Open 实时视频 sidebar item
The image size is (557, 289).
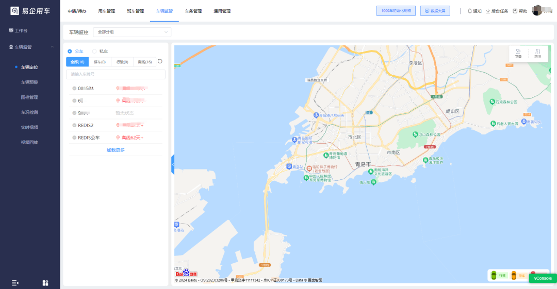pyautogui.click(x=29, y=127)
